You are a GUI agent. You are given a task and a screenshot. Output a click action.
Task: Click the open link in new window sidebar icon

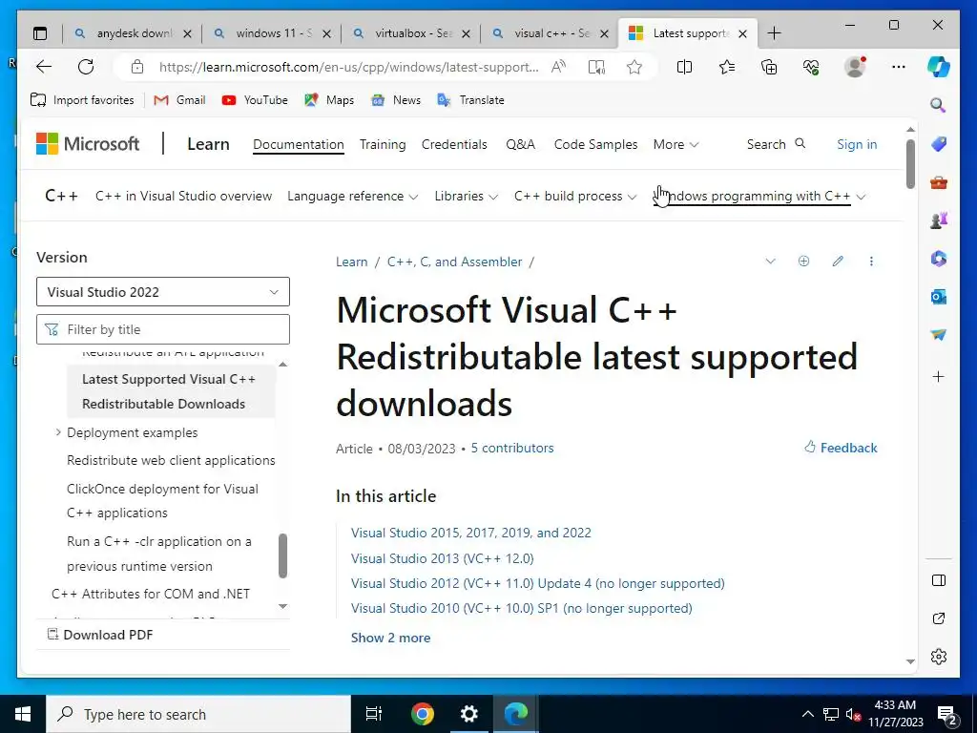tap(939, 618)
